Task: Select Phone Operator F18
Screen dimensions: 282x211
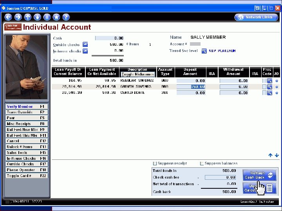Action: point(27,170)
